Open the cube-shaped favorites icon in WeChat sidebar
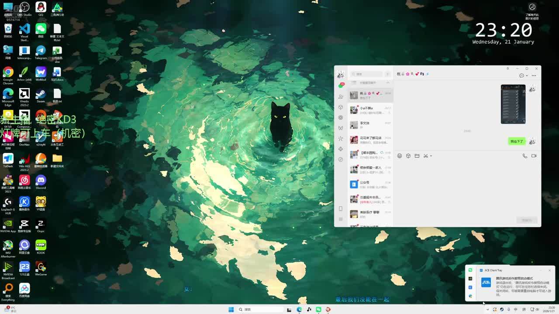The width and height of the screenshot is (559, 314). (341, 107)
